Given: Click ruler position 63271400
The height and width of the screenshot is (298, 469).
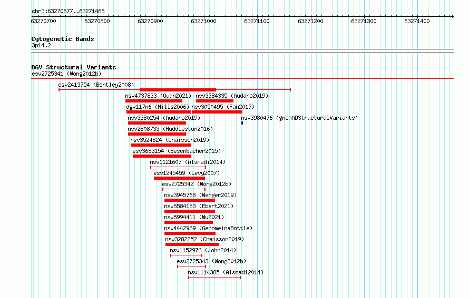Looking at the screenshot, I should coord(417,21).
